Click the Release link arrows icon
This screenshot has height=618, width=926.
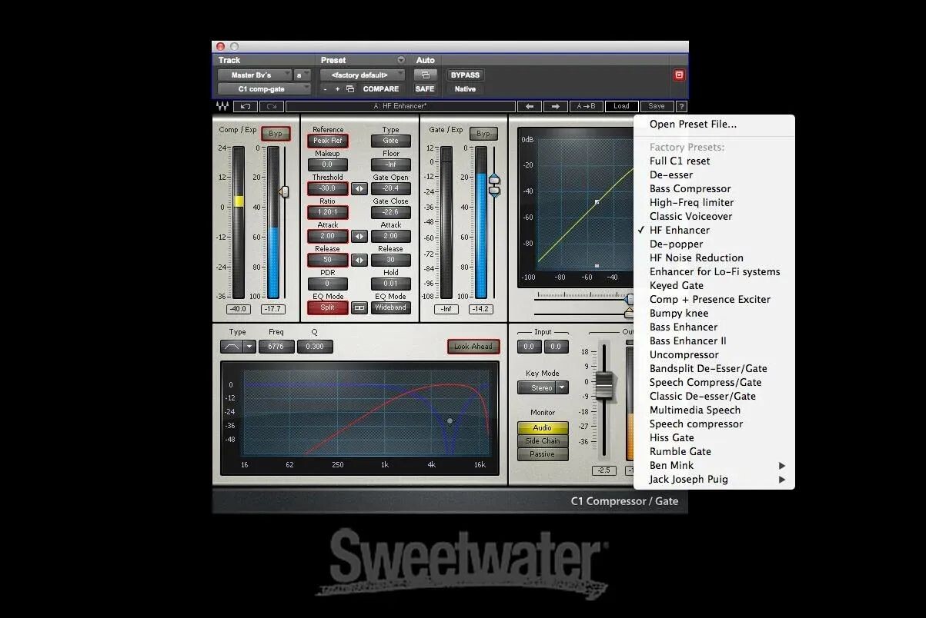coord(359,260)
